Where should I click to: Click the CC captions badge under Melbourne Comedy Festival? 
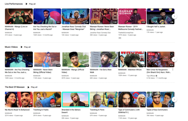(120, 38)
